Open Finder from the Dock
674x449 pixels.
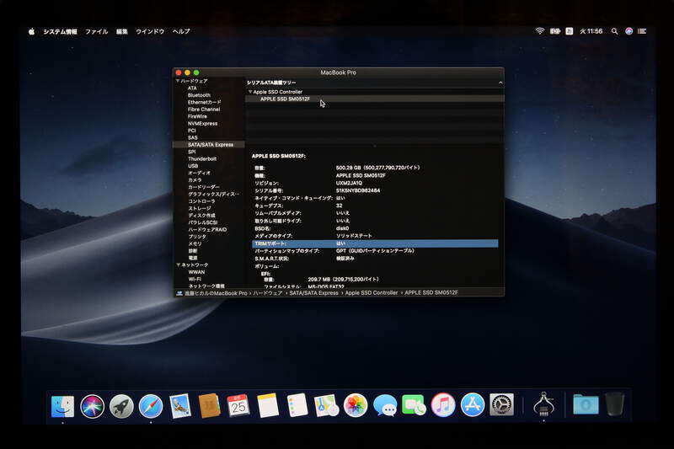click(62, 405)
